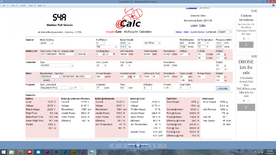Launch Adobe Lightroom from taskbar
This screenshot has height=155, width=276.
[x=56, y=152]
